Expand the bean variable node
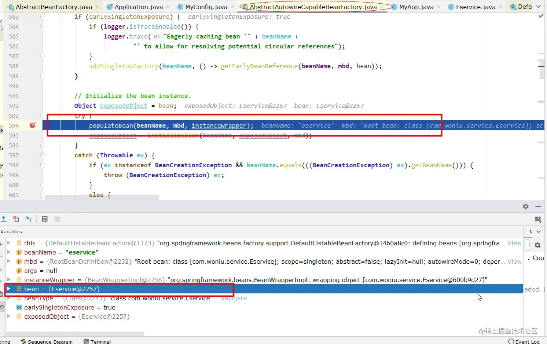547x344 pixels. (9, 289)
